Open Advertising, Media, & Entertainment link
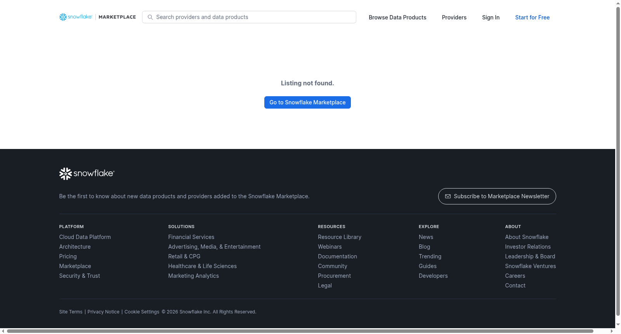 pos(214,247)
